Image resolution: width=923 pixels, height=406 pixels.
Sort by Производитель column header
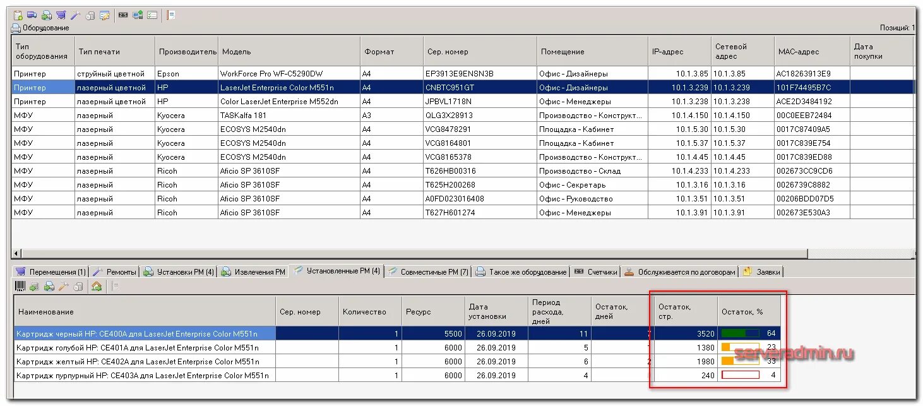pyautogui.click(x=187, y=51)
